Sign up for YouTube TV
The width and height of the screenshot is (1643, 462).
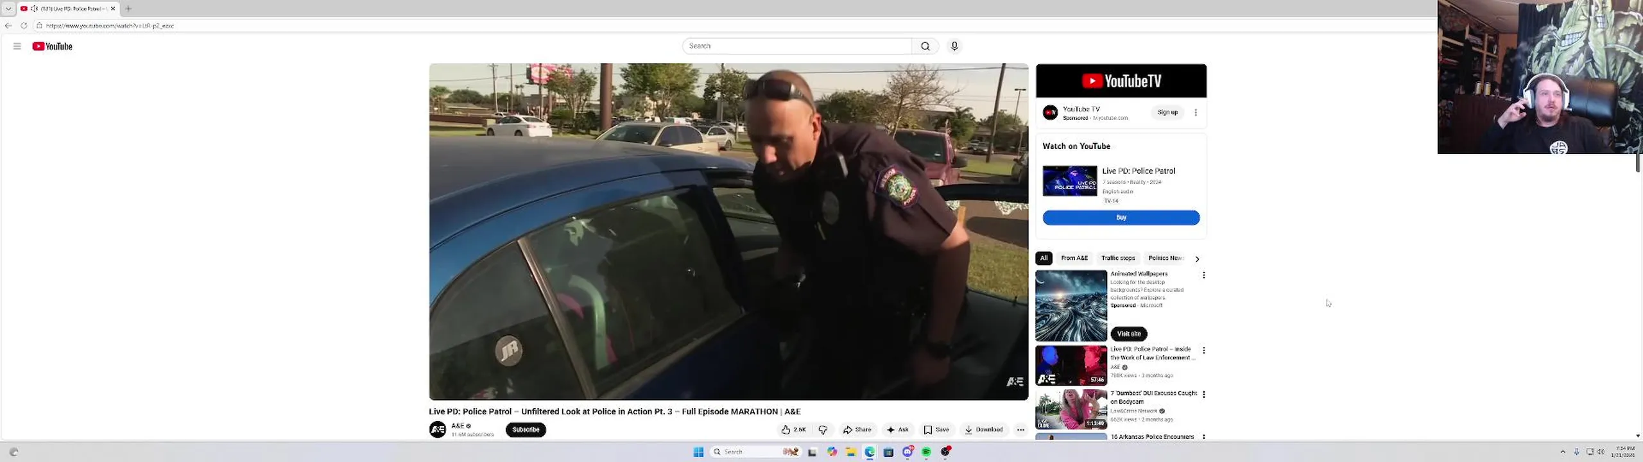coord(1167,112)
